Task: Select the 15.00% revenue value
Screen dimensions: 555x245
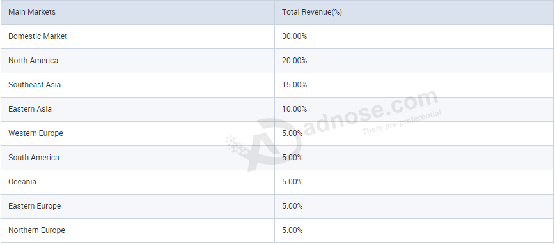Action: [x=295, y=85]
